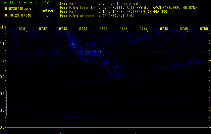The width and height of the screenshot is (211, 134).
Task: Click the meteor label
Action: click(x=48, y=10)
